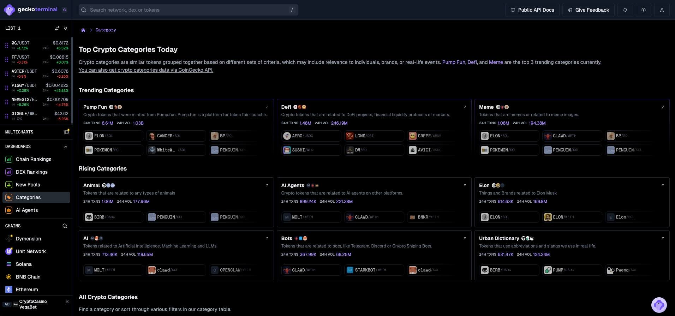Screen dimensions: 675x316
Task: Close the CryptoCasino VegaBet ad
Action: click(x=67, y=302)
